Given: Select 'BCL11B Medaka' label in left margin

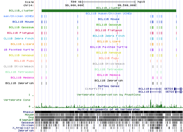Looking at the screenshot, I should (22, 78).
